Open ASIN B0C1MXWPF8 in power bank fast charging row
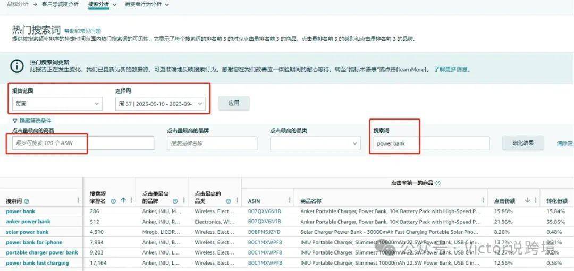Image resolution: width=574 pixels, height=271 pixels. point(265,263)
